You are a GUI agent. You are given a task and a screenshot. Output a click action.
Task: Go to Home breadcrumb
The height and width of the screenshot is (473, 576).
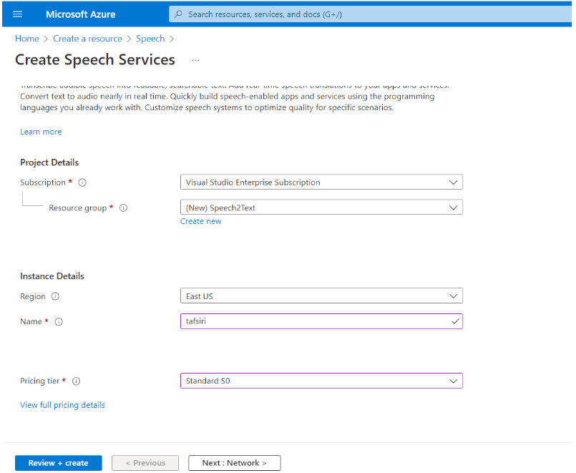27,39
